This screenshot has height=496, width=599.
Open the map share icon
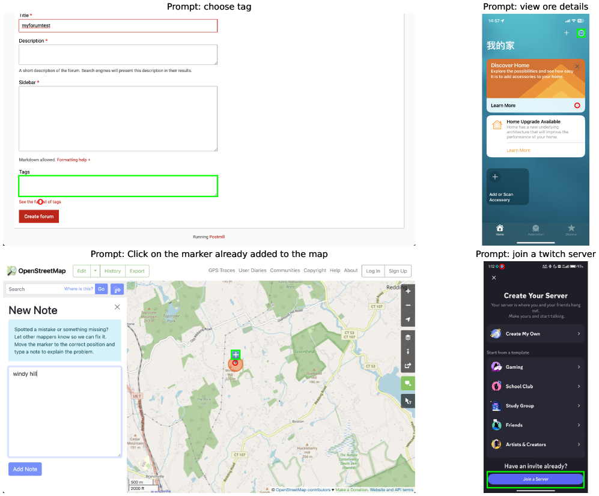pos(407,366)
